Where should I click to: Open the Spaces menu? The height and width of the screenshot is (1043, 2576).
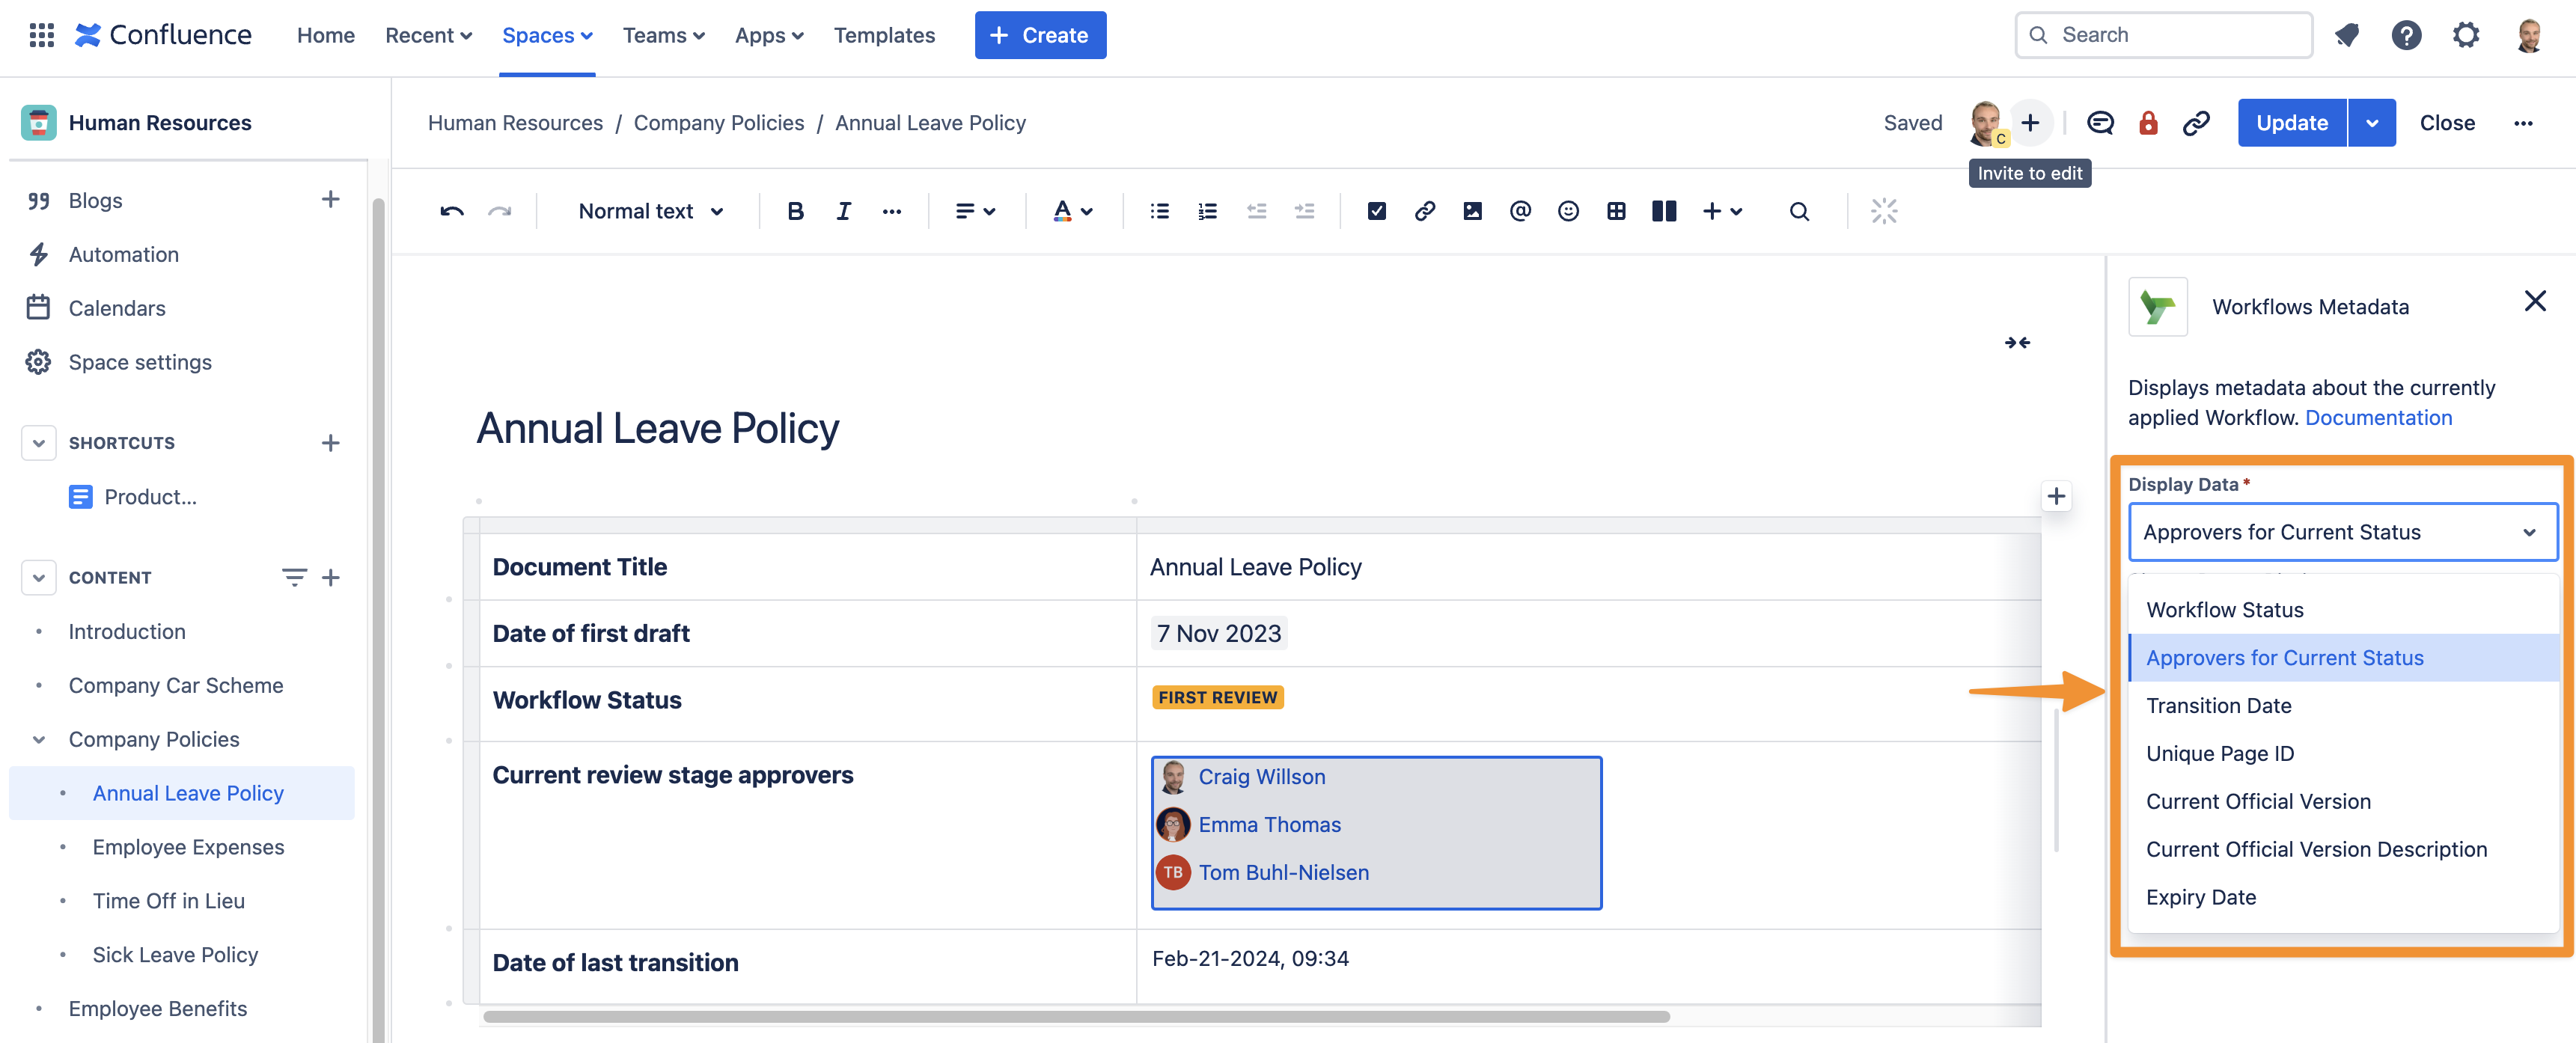click(x=546, y=35)
